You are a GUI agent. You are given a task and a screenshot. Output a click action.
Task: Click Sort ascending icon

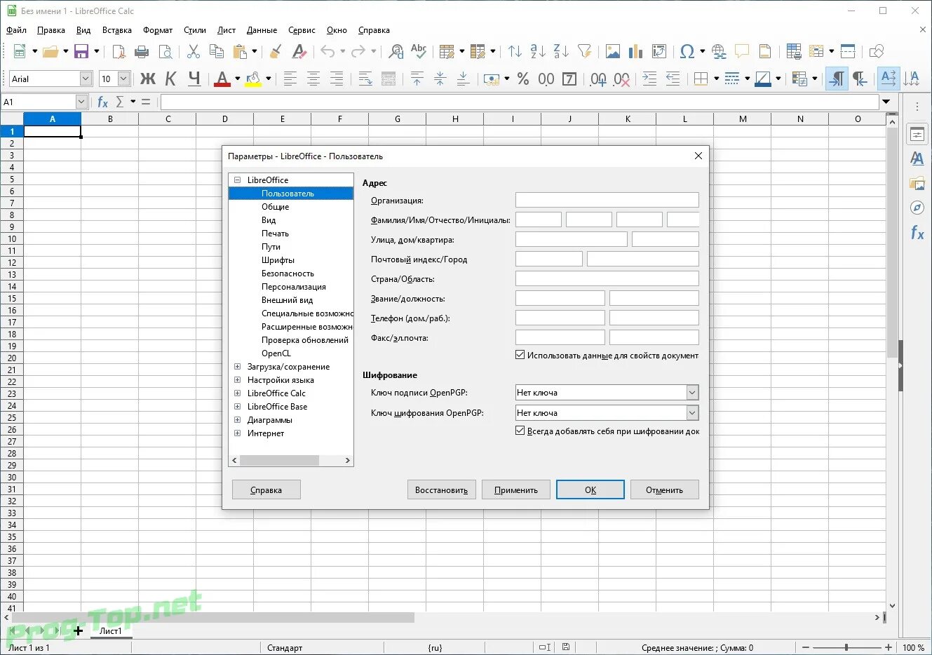[x=538, y=51]
